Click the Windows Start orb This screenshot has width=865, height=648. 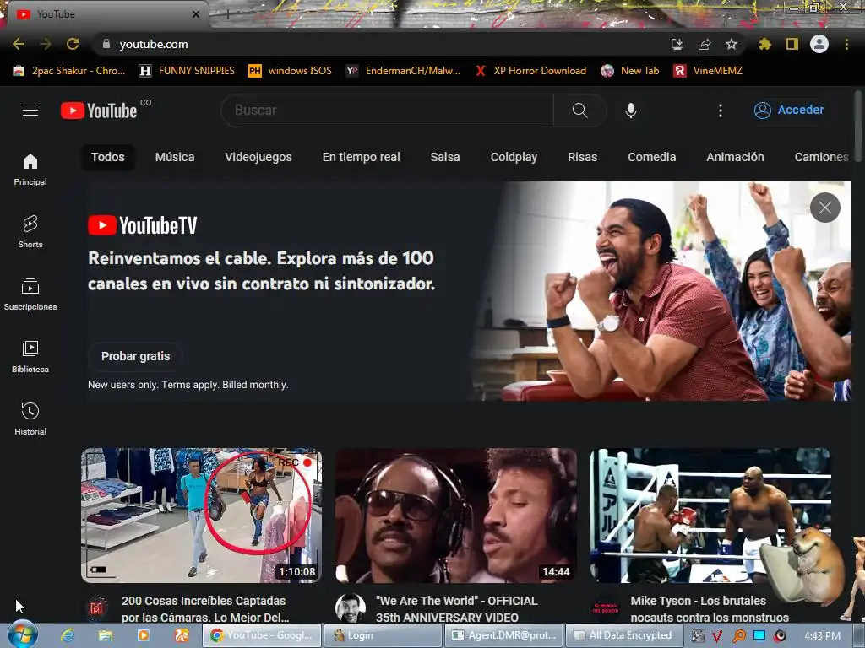(x=23, y=635)
